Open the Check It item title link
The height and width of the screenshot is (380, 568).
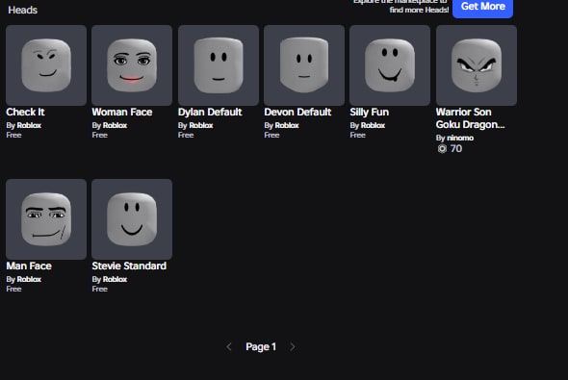25,113
